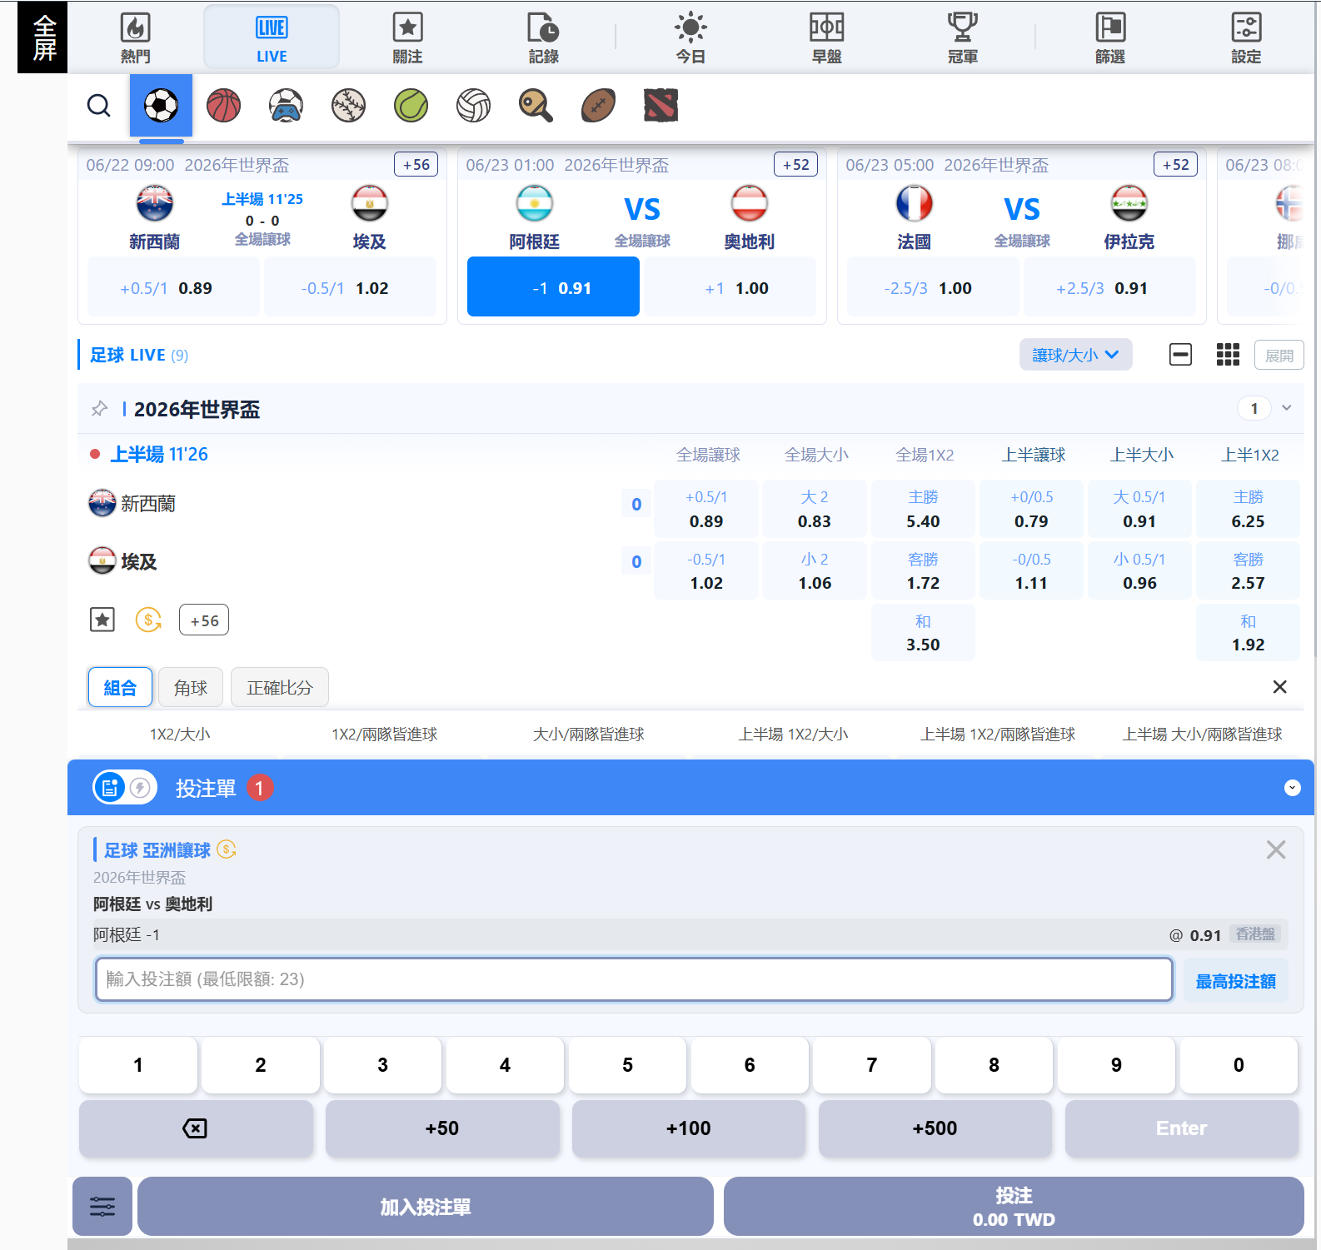Open the 早盤 early market tab
Image resolution: width=1321 pixels, height=1250 pixels.
click(x=826, y=37)
